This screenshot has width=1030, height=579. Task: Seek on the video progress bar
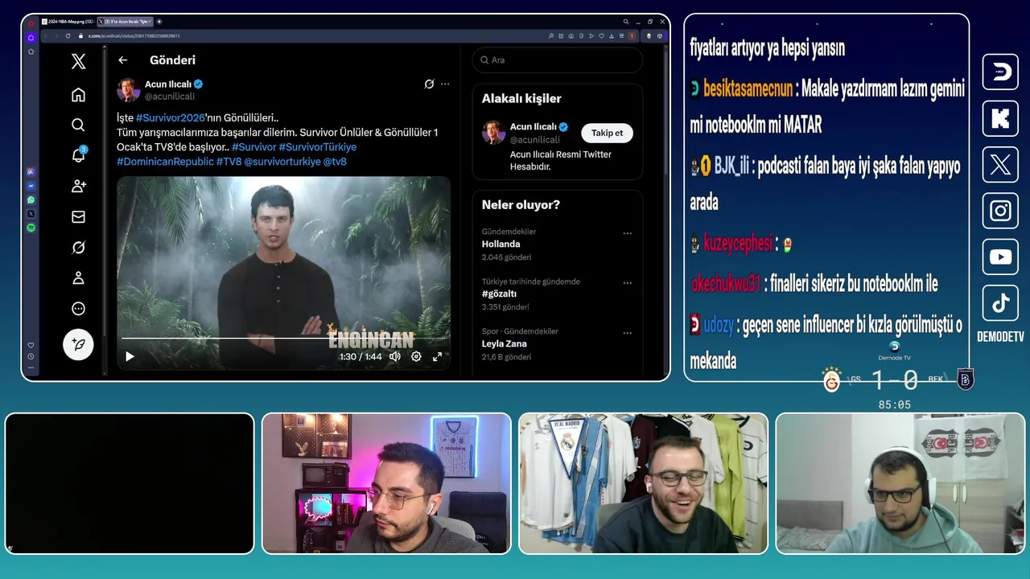coord(283,339)
